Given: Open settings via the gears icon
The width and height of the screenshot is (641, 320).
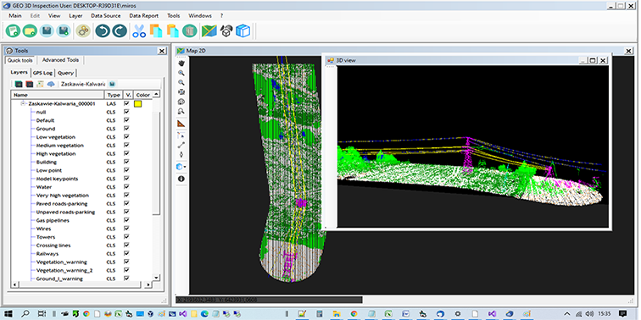Looking at the screenshot, I should (x=83, y=30).
